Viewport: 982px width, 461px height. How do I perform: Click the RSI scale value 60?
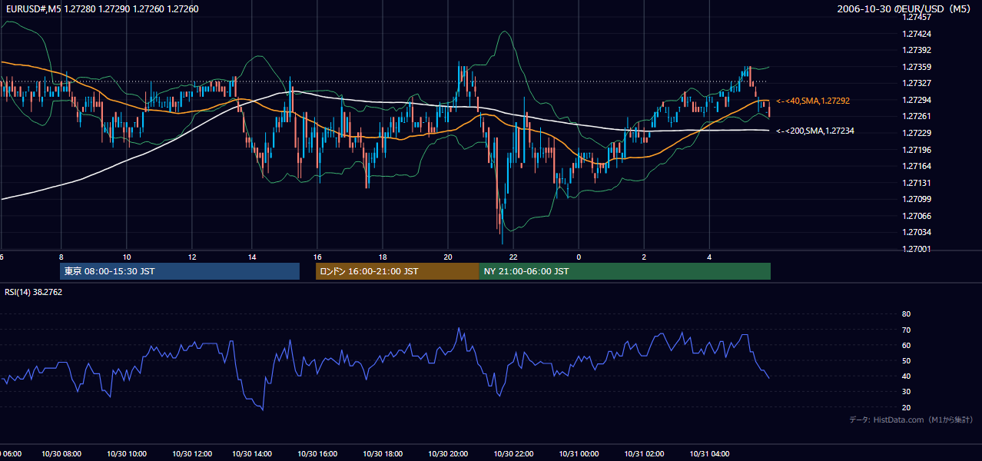click(x=906, y=345)
